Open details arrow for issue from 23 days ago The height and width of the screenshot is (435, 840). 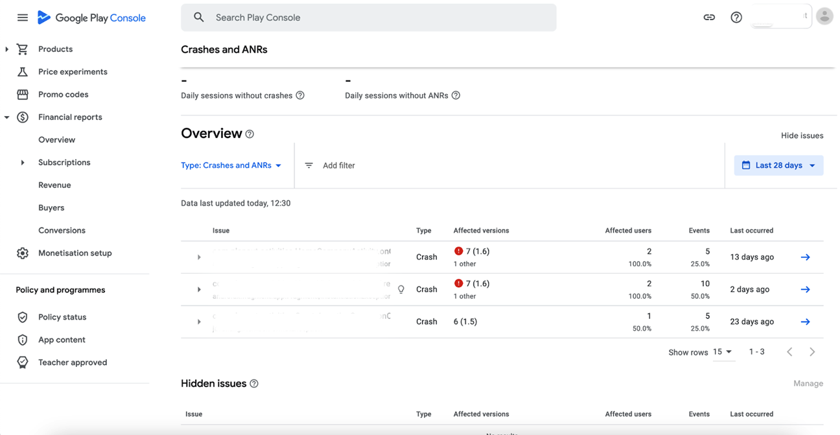805,322
